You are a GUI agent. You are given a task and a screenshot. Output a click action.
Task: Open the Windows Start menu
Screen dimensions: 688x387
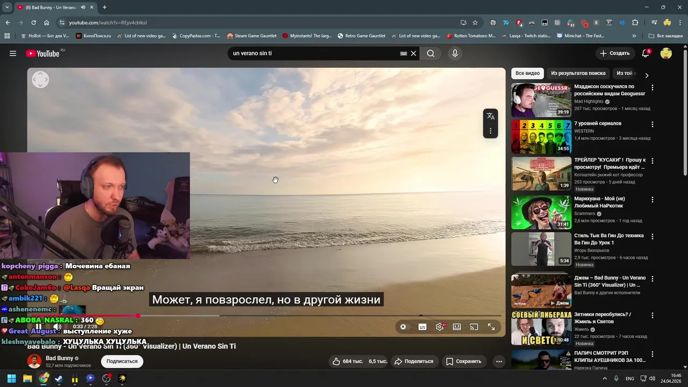11,378
